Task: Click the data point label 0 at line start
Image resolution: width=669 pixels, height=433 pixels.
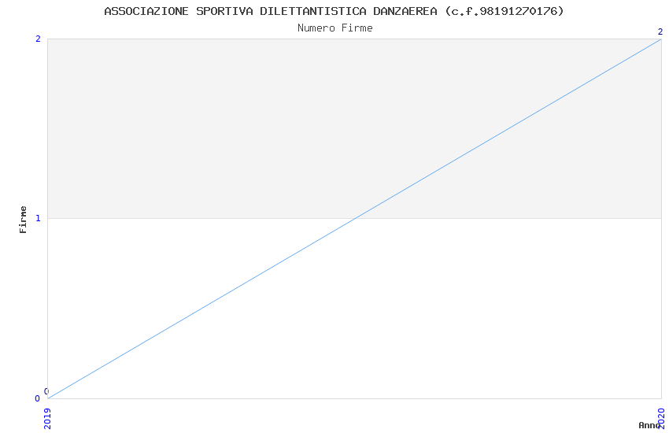Action: (46, 391)
